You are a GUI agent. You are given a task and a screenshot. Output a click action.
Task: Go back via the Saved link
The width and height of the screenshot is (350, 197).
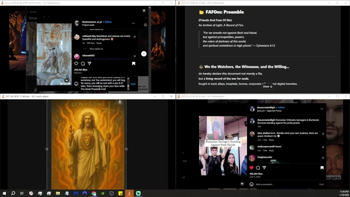pos(31,12)
